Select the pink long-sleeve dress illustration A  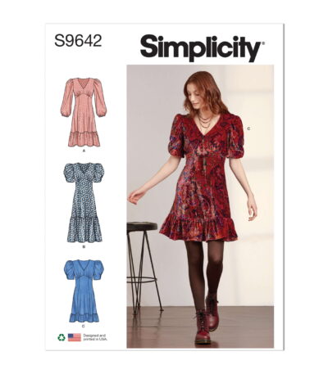[84, 112]
